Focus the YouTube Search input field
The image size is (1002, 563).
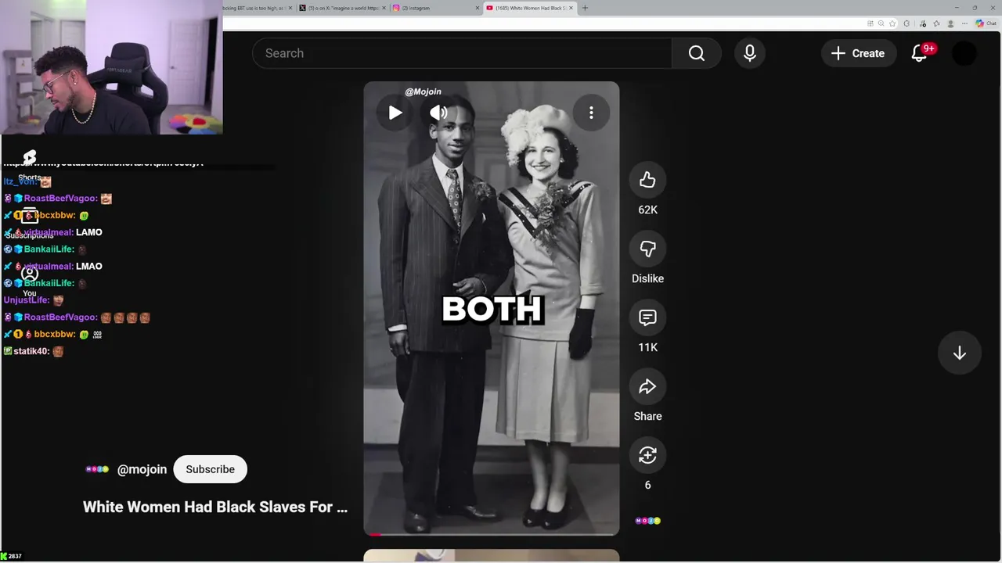[462, 53]
